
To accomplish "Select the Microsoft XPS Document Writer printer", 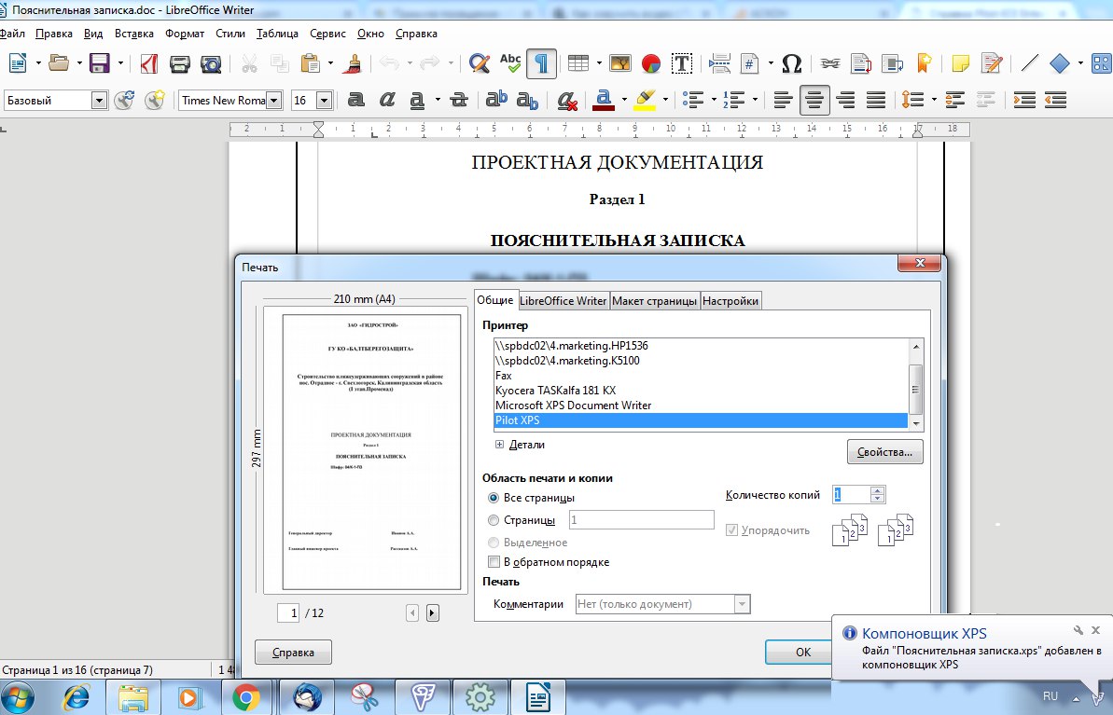I will click(701, 405).
